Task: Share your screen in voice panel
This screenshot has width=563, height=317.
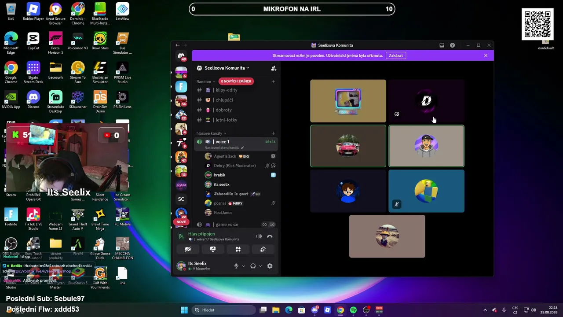Action: pos(213,249)
